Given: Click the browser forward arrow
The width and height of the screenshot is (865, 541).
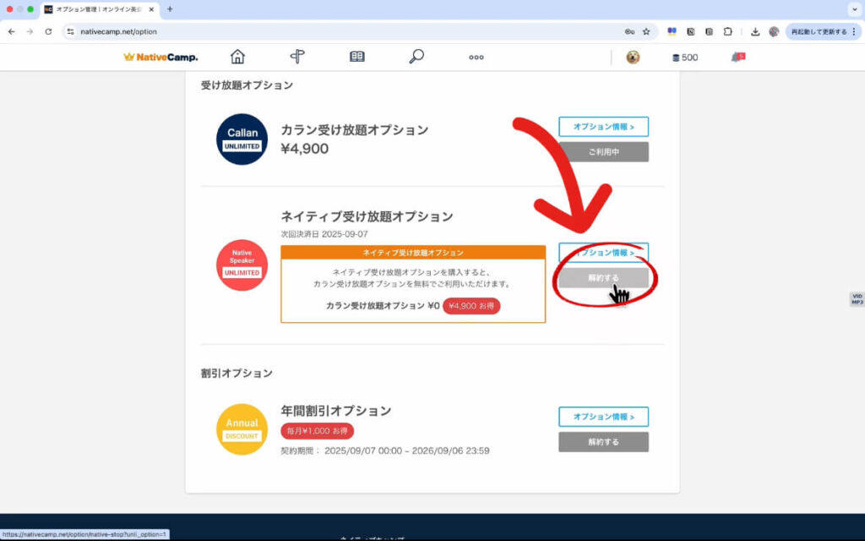Looking at the screenshot, I should coord(30,31).
